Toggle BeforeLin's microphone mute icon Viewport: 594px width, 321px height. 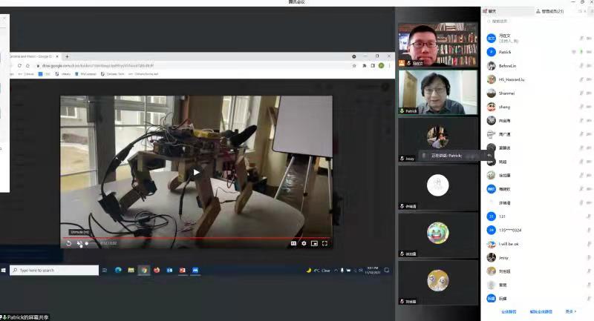[581, 66]
